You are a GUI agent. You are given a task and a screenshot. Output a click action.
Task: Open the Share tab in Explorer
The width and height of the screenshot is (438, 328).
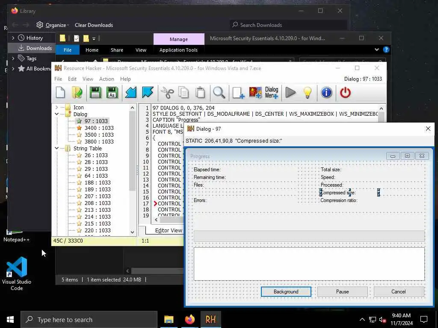117,50
